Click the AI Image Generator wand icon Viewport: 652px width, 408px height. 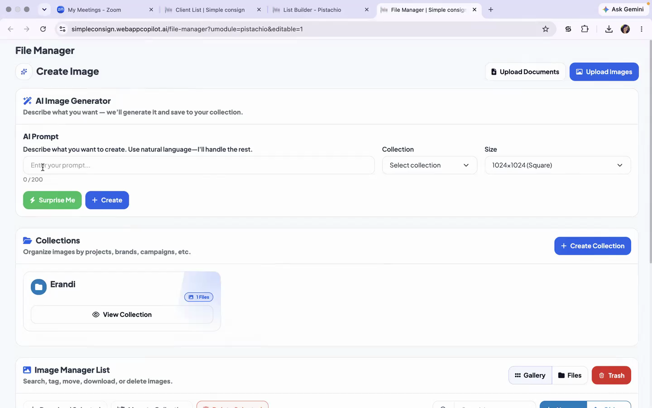(x=27, y=101)
